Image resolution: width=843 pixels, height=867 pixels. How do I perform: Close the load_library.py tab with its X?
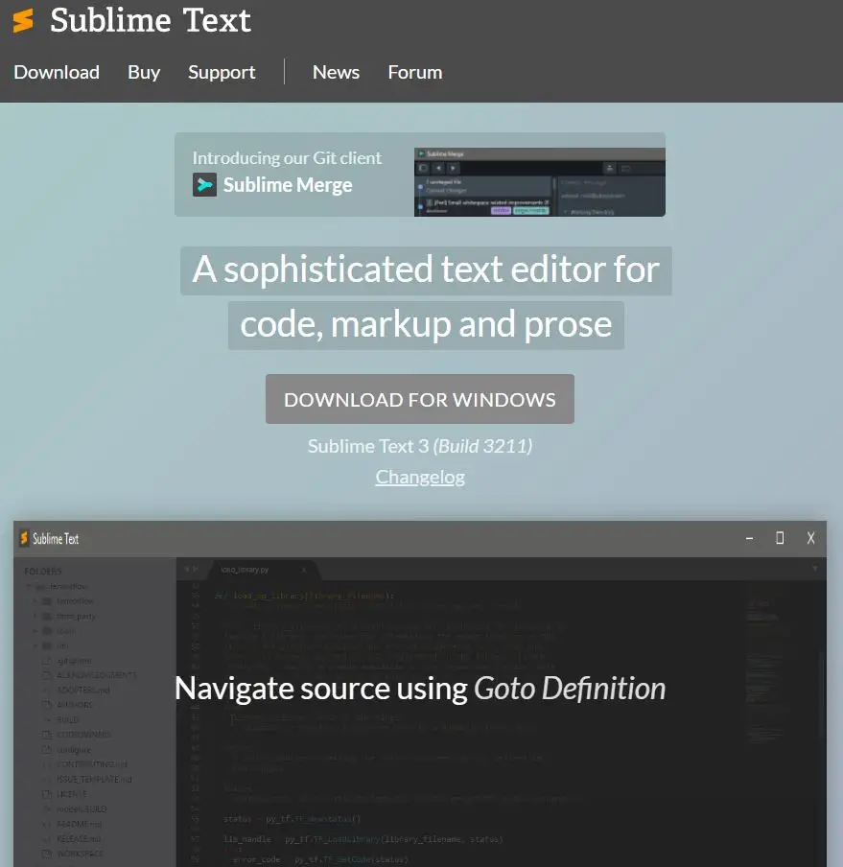point(304,570)
